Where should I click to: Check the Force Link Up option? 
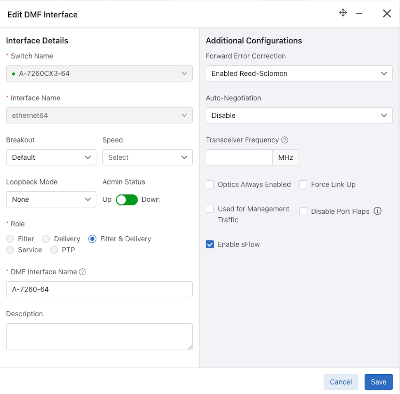(x=303, y=184)
